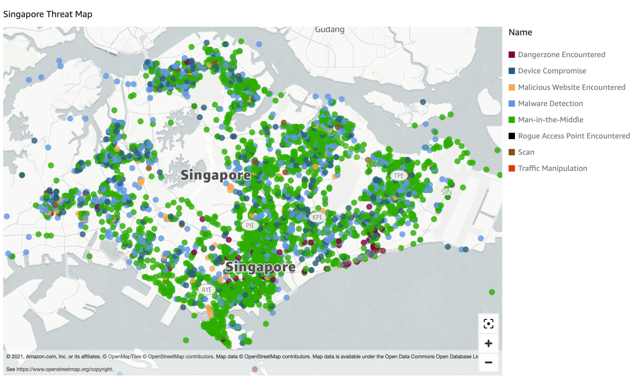The image size is (644, 377).
Task: Click the TPE expressway marker
Action: click(399, 175)
